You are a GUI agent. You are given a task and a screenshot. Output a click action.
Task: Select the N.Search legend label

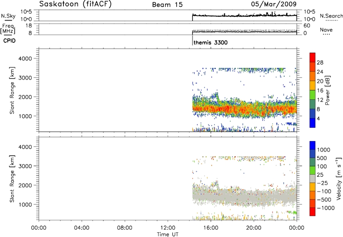331,16
